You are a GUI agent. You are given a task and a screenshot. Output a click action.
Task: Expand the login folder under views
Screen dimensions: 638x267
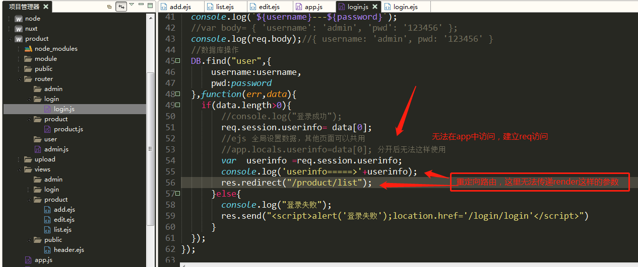[28, 190]
